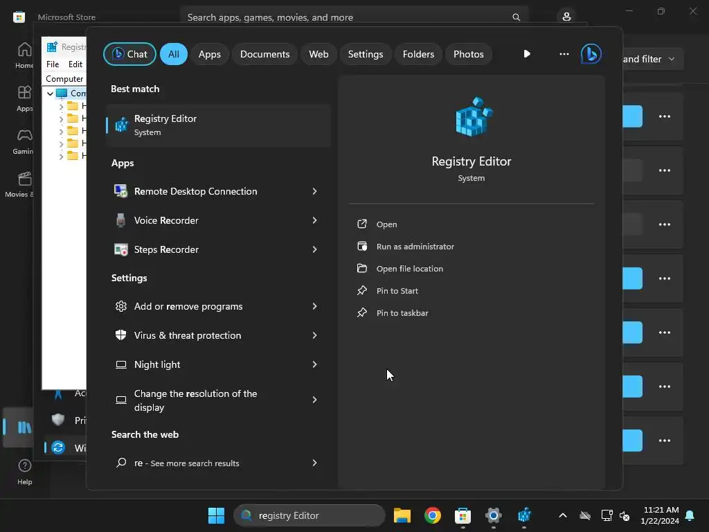Click the Steps Recorder app icon

click(120, 249)
